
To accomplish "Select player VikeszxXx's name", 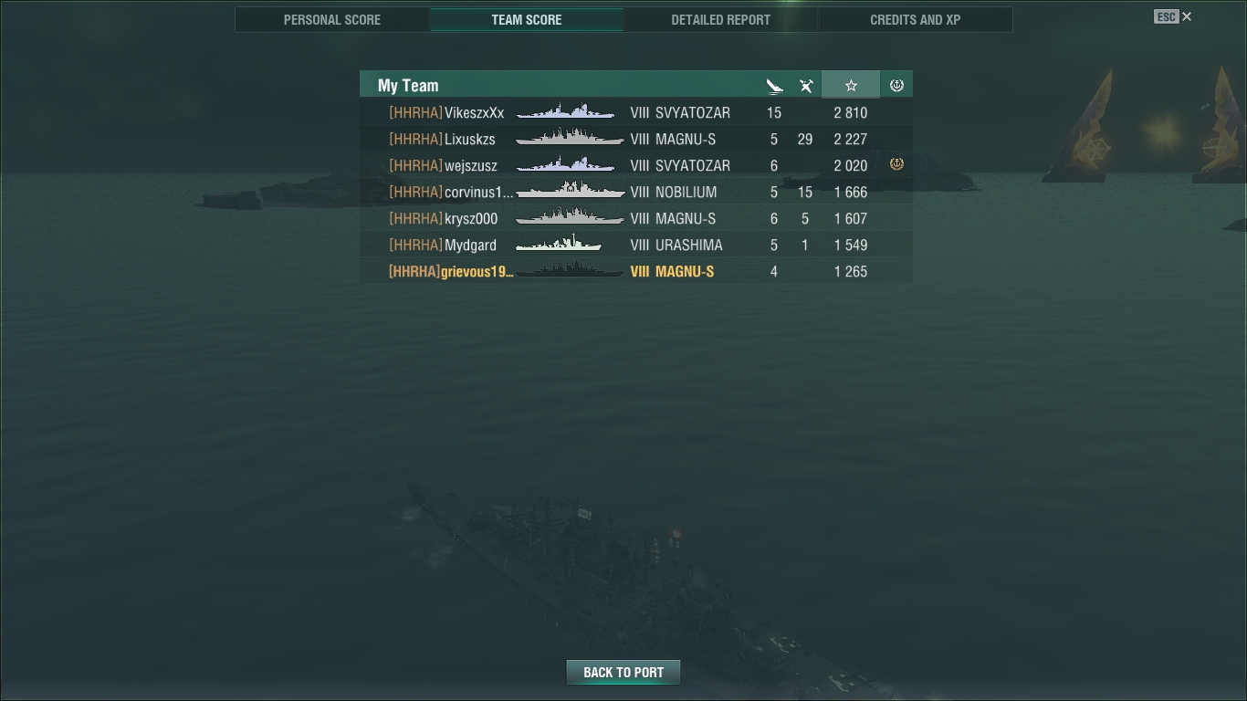I will (x=474, y=112).
